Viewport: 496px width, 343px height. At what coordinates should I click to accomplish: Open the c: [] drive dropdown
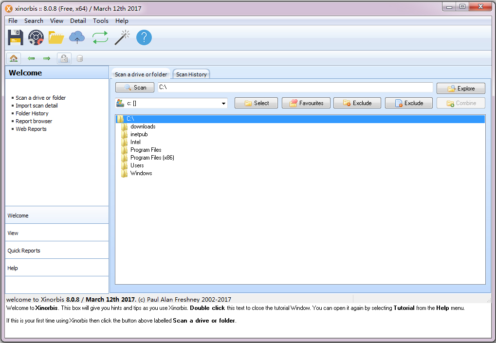click(x=171, y=103)
